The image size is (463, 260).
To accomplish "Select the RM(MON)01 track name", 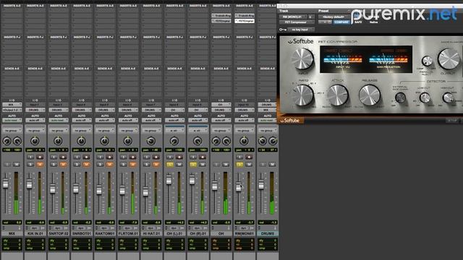I will click(245, 233).
